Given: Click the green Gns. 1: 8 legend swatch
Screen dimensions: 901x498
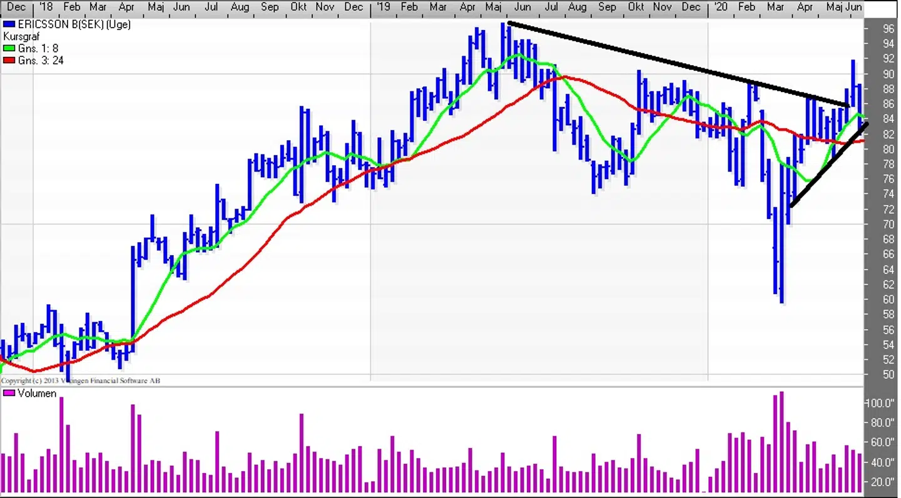Looking at the screenshot, I should click(x=9, y=49).
